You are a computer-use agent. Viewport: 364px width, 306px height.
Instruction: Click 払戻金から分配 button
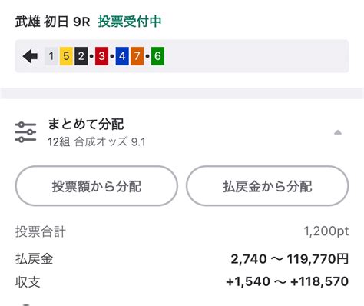267,186
